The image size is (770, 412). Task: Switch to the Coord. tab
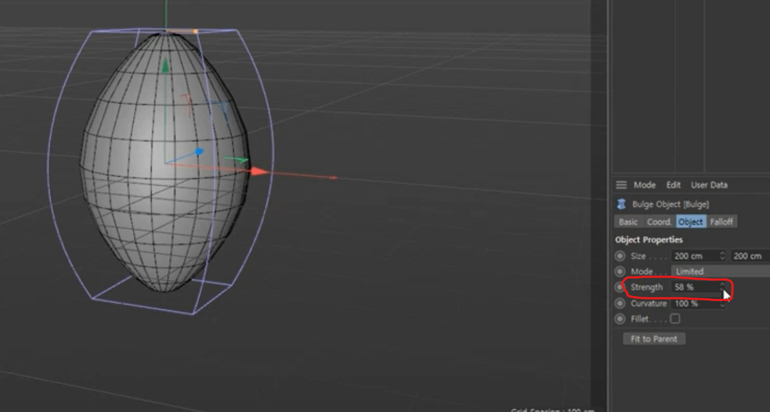coord(659,222)
